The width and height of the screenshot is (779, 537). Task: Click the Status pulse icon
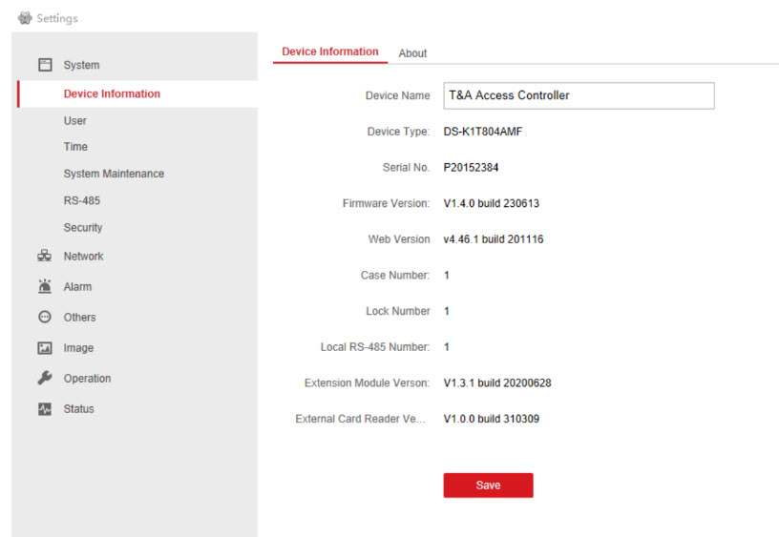pyautogui.click(x=44, y=408)
